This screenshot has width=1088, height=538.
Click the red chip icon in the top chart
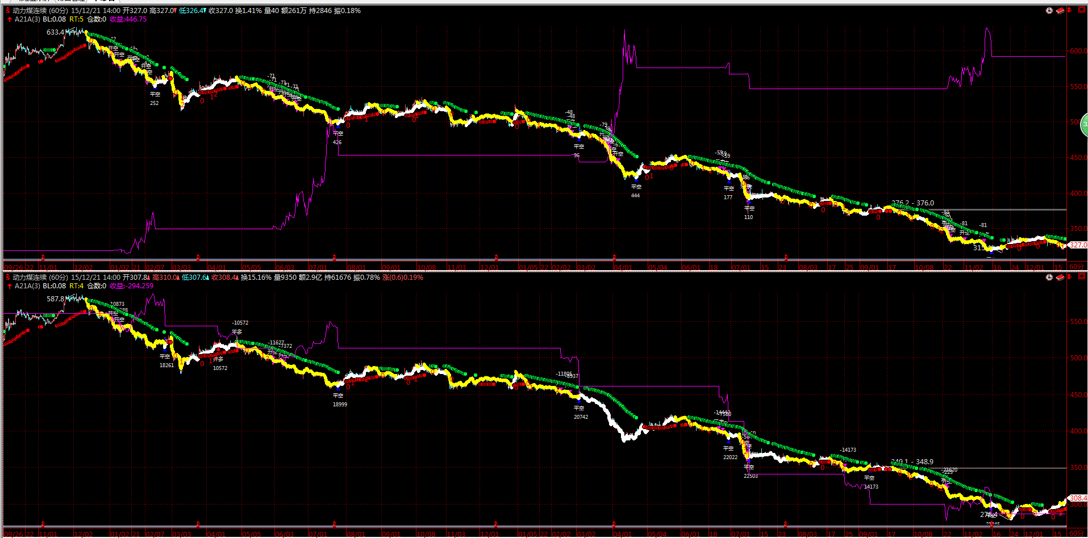[1060, 11]
